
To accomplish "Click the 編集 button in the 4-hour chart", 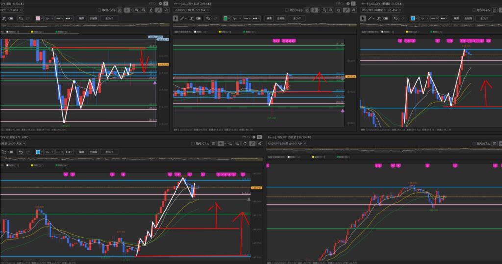I will click(x=459, y=18).
